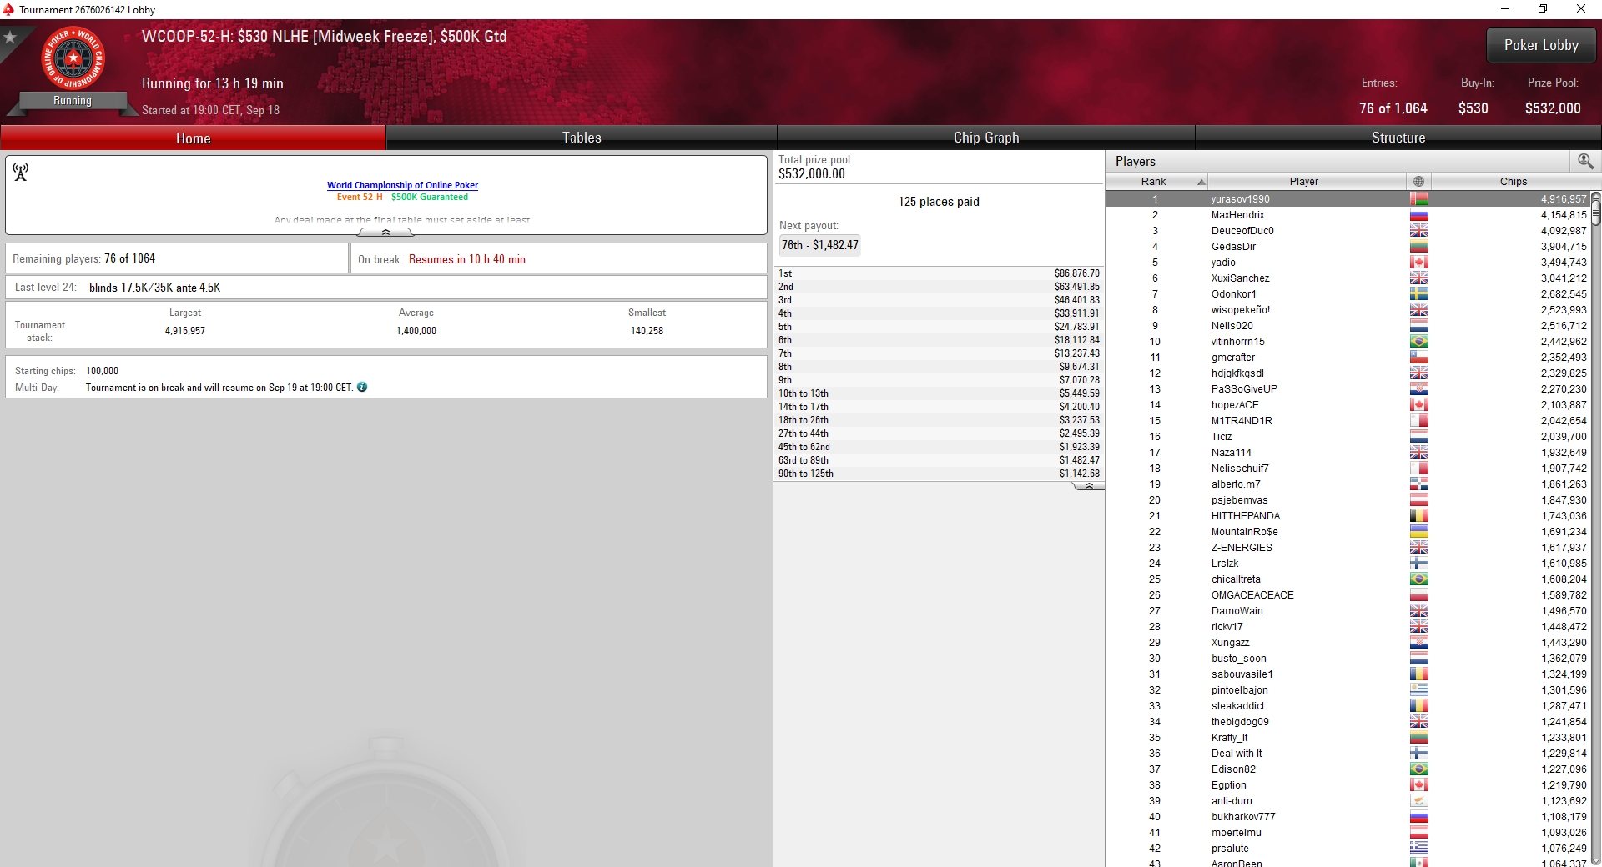Viewport: 1602px width, 867px height.
Task: Select player OMGACEACEACE in the list
Action: click(1348, 595)
